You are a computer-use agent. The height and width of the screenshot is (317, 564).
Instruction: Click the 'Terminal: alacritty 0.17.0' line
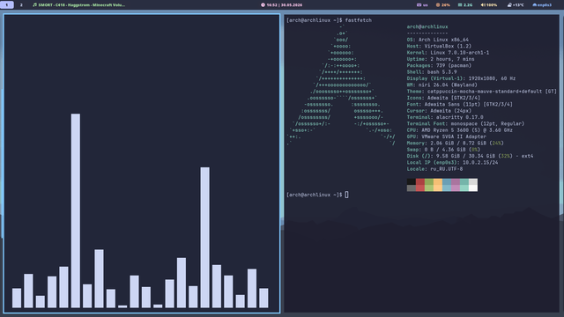point(445,117)
